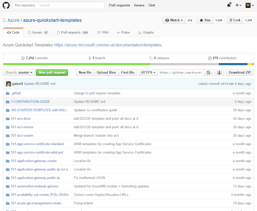Open the 101-acs-mesos folder
The image size is (257, 211).
[x=22, y=127]
